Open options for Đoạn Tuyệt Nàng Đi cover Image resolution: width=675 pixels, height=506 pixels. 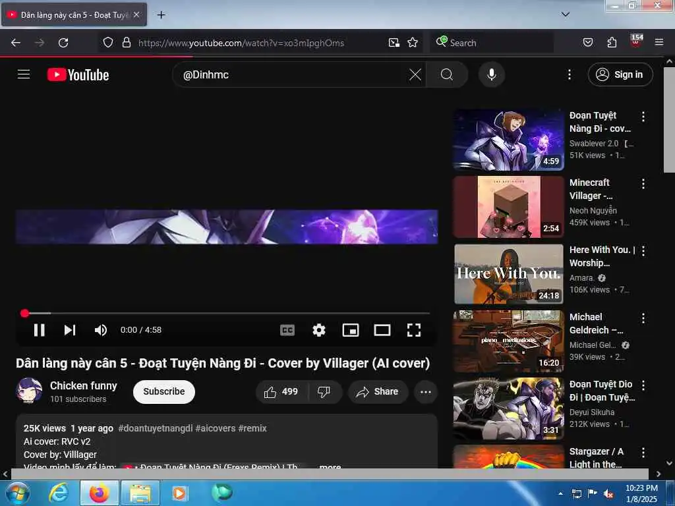point(643,117)
